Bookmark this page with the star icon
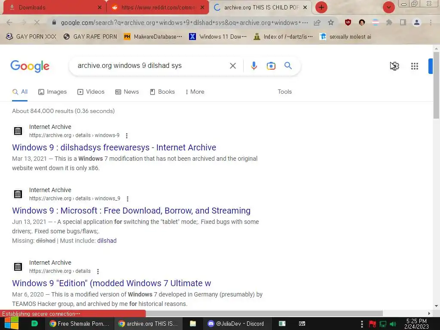Image resolution: width=440 pixels, height=330 pixels. pyautogui.click(x=331, y=22)
